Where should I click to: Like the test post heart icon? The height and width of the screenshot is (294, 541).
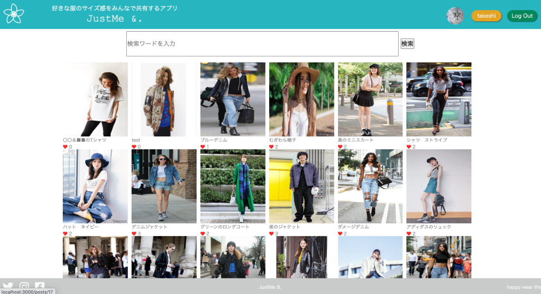click(x=134, y=147)
